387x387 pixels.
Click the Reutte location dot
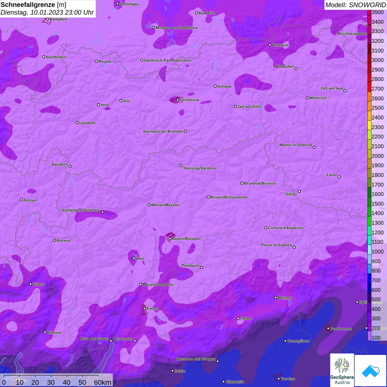tap(96, 61)
